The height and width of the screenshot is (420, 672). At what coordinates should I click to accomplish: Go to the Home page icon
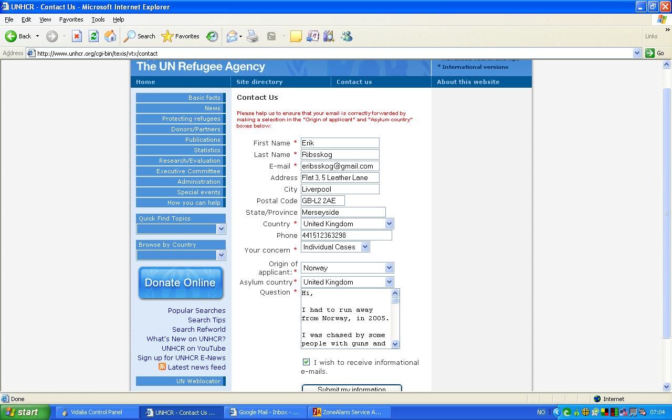pos(110,36)
